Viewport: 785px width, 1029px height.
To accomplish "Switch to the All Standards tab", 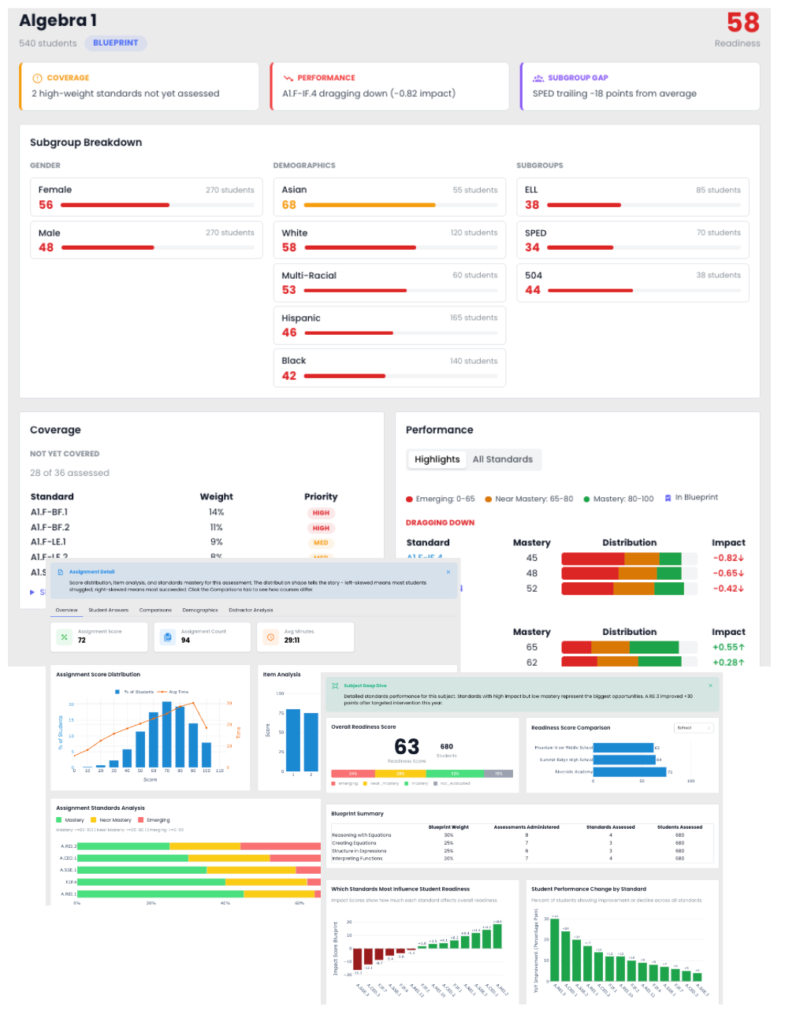I will point(503,459).
